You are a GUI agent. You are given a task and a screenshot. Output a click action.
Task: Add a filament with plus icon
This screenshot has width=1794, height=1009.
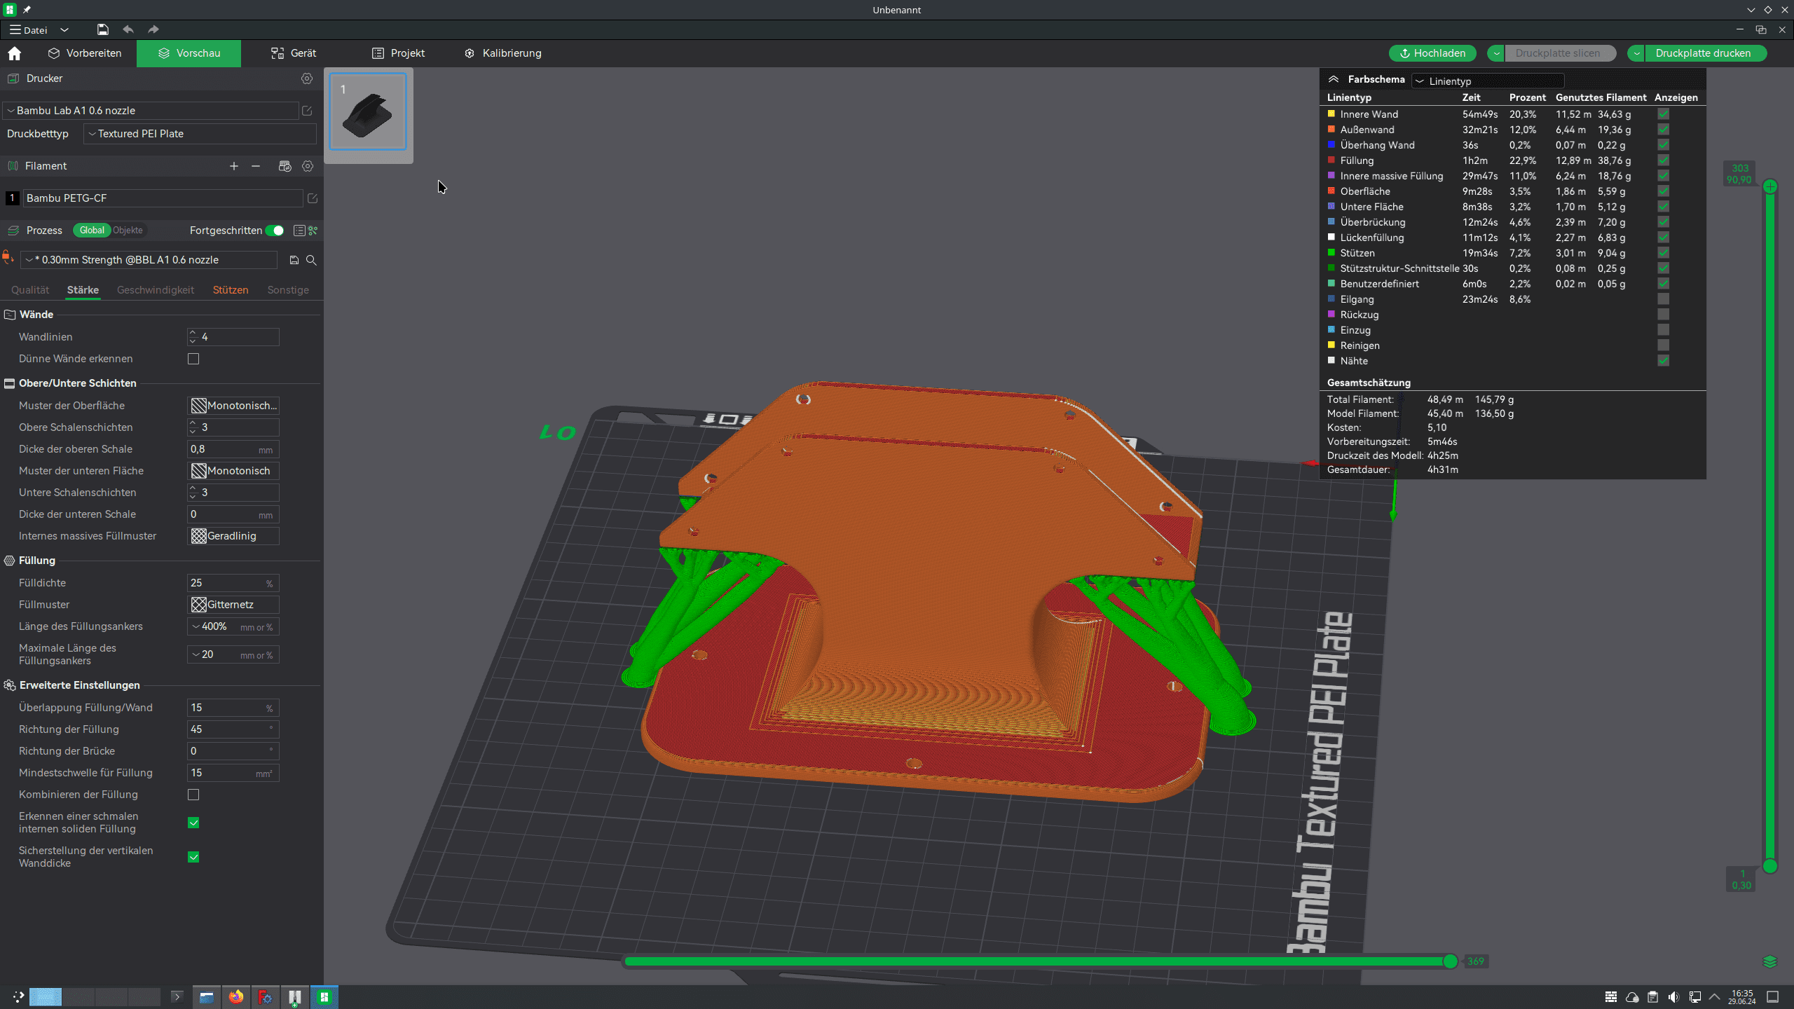pyautogui.click(x=234, y=166)
